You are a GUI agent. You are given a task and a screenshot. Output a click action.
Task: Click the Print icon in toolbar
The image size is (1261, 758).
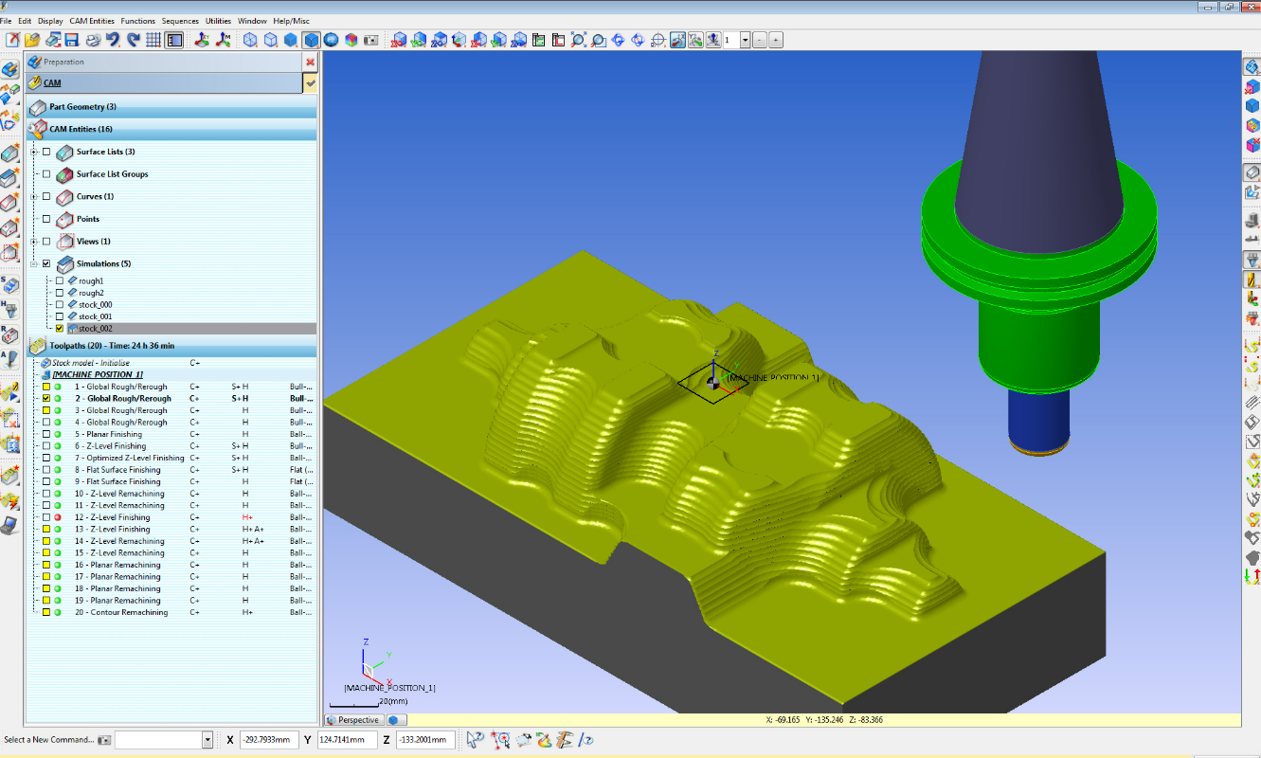[x=93, y=40]
